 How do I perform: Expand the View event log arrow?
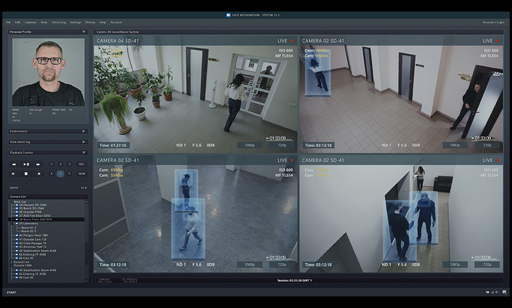(x=84, y=142)
